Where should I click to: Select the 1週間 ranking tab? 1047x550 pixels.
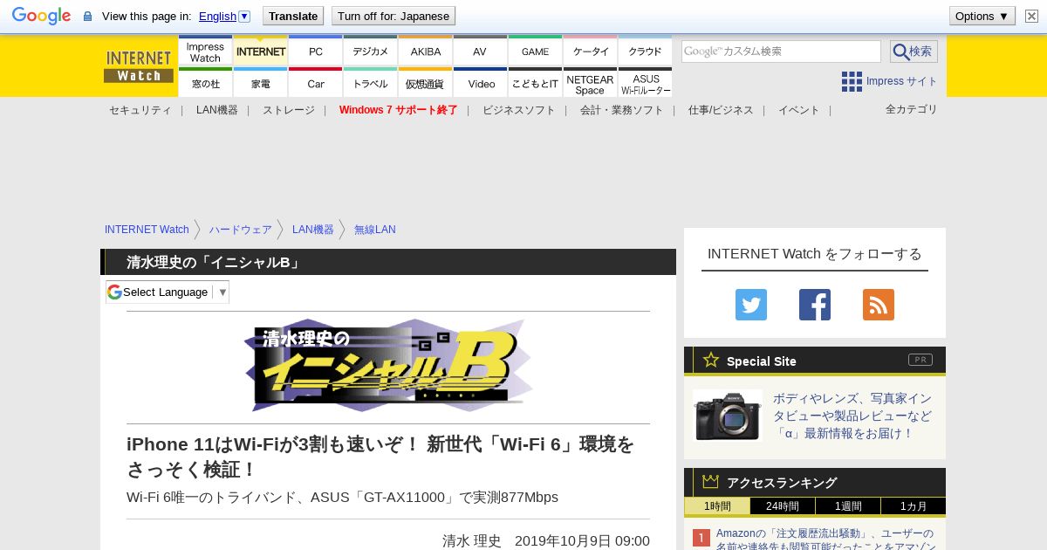[848, 506]
